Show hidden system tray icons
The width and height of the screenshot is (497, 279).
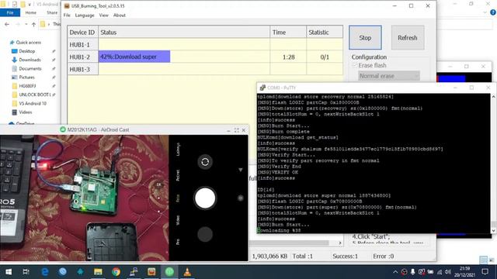(395, 272)
